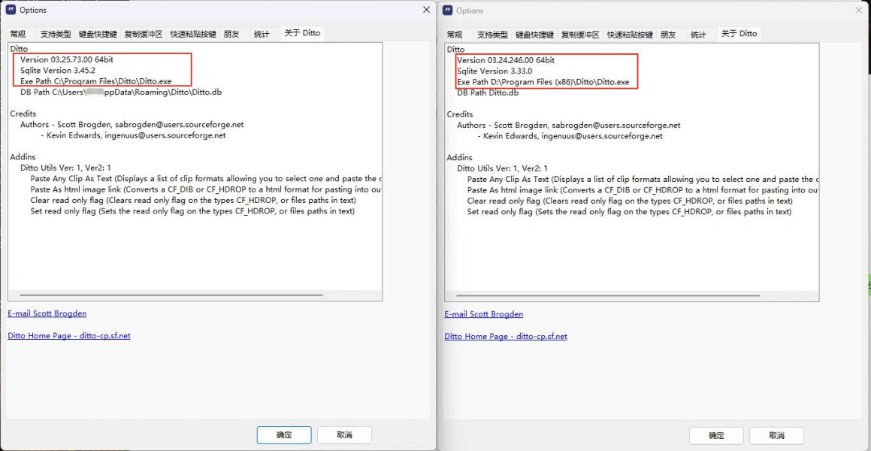This screenshot has width=871, height=451.
Task: Select DB Path Roaming\Ditto\Ditto.db line
Action: [121, 92]
